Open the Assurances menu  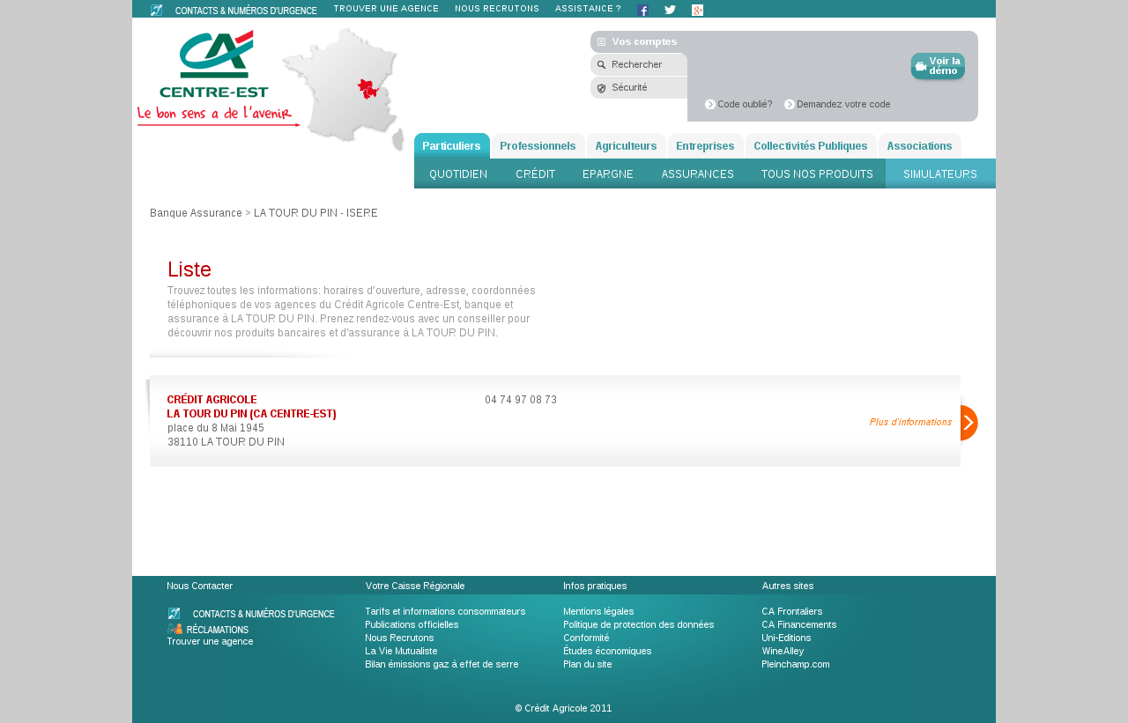coord(698,173)
